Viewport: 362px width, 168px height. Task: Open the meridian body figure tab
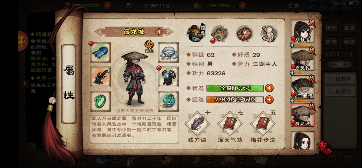[x=269, y=34]
